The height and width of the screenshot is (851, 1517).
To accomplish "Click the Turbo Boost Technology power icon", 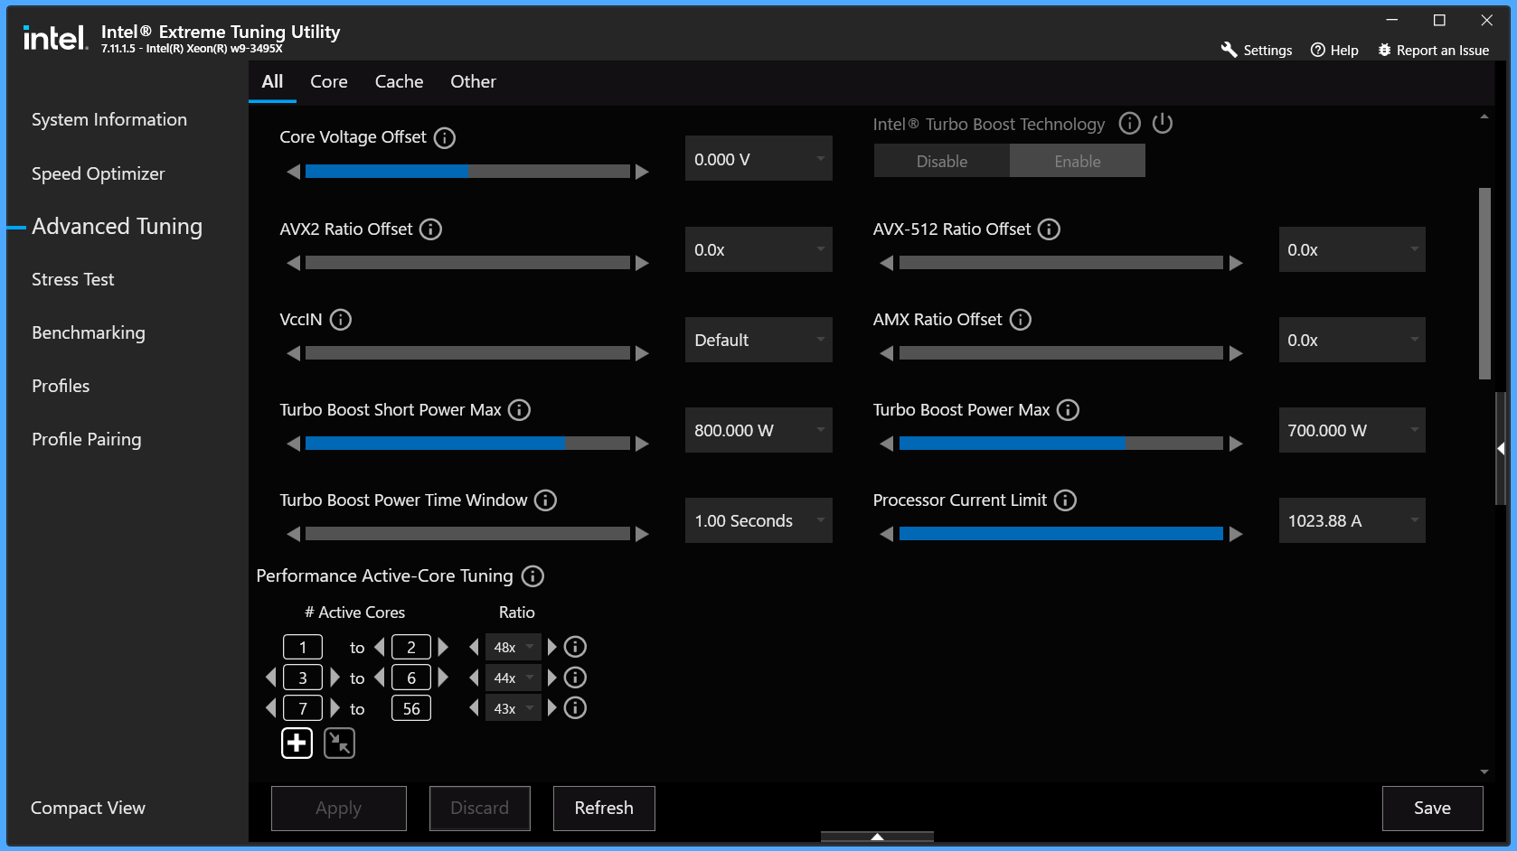I will pyautogui.click(x=1163, y=124).
